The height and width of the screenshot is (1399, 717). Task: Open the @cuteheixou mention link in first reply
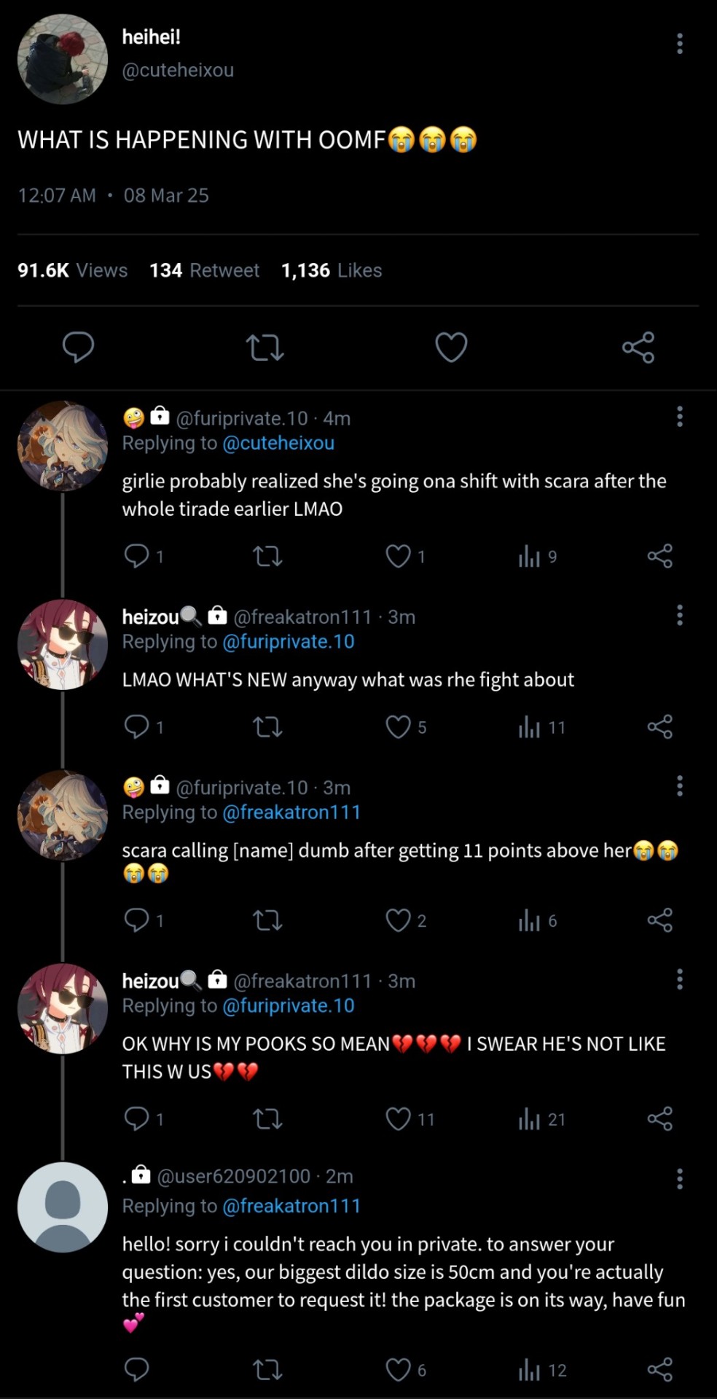coord(278,443)
